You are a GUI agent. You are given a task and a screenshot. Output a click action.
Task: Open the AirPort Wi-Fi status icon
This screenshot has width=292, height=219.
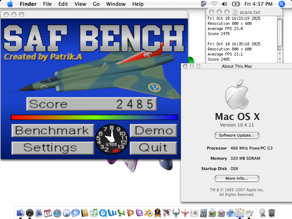(x=214, y=4)
